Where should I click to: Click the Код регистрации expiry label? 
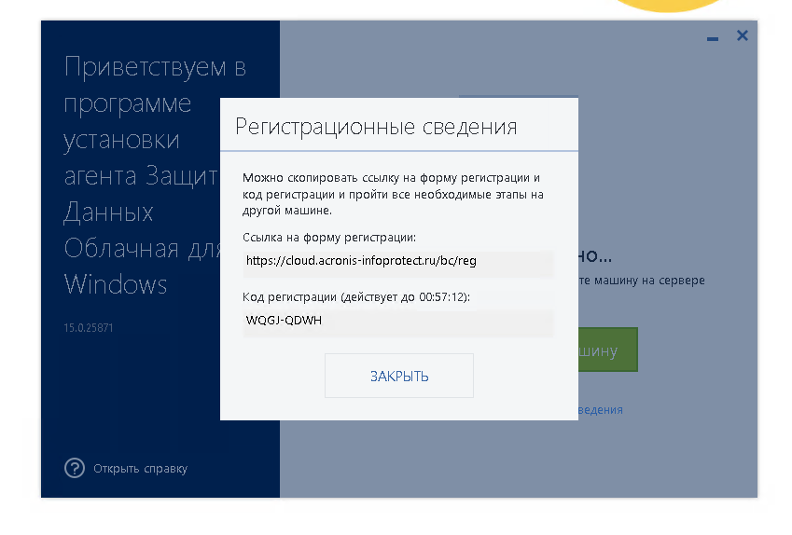356,296
